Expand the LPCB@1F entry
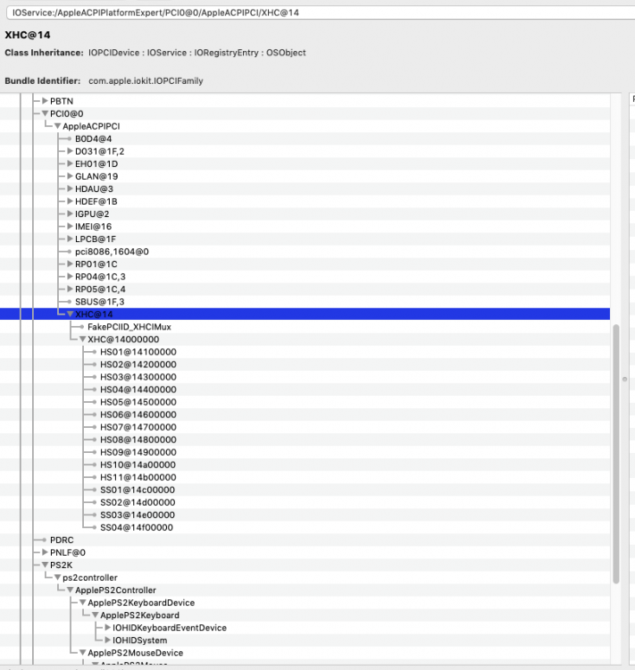The image size is (635, 670). tap(70, 239)
